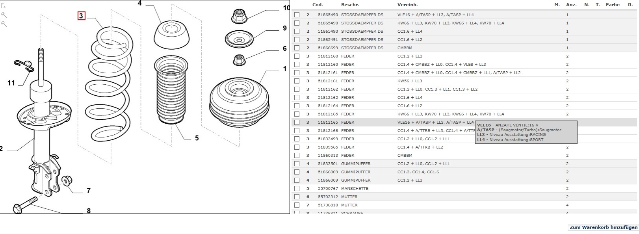
Task: Enable checkbox for GUMMIPUFFER 51833501
Action: [x=297, y=164]
